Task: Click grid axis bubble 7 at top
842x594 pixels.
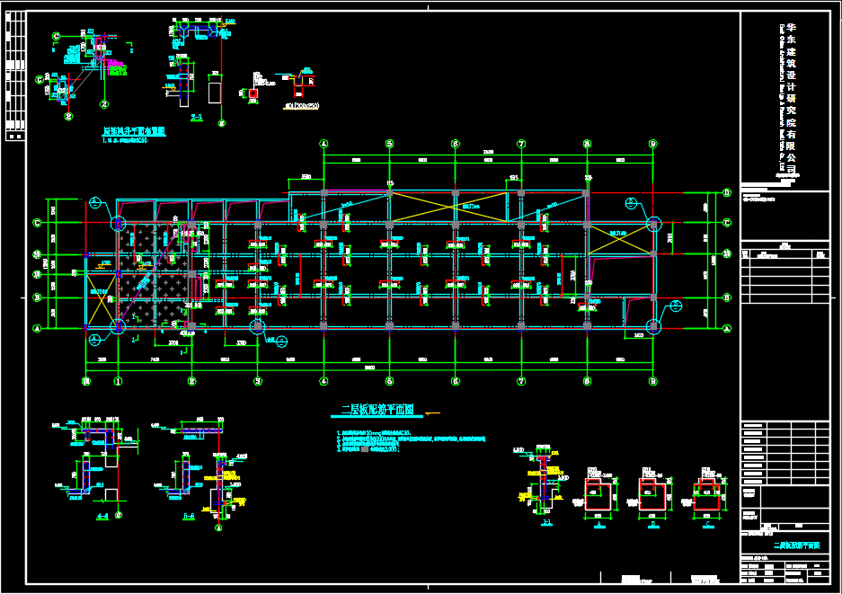Action: pos(521,144)
